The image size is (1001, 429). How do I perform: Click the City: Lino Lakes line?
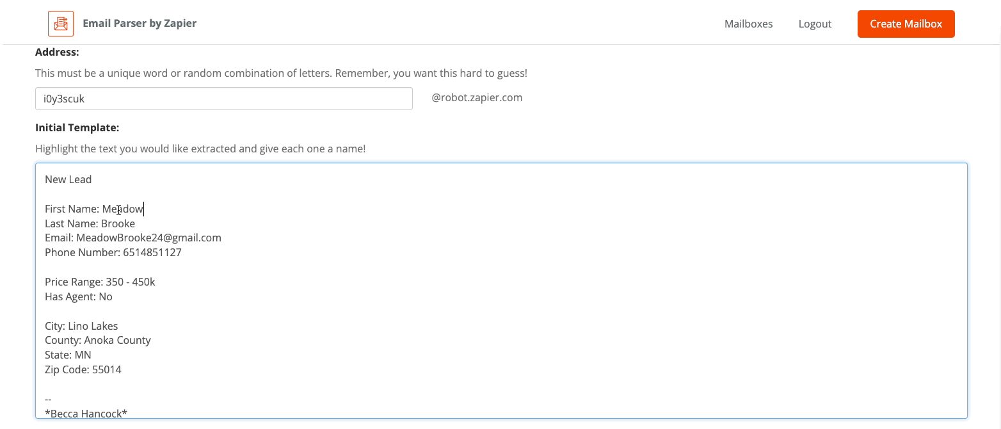[81, 326]
